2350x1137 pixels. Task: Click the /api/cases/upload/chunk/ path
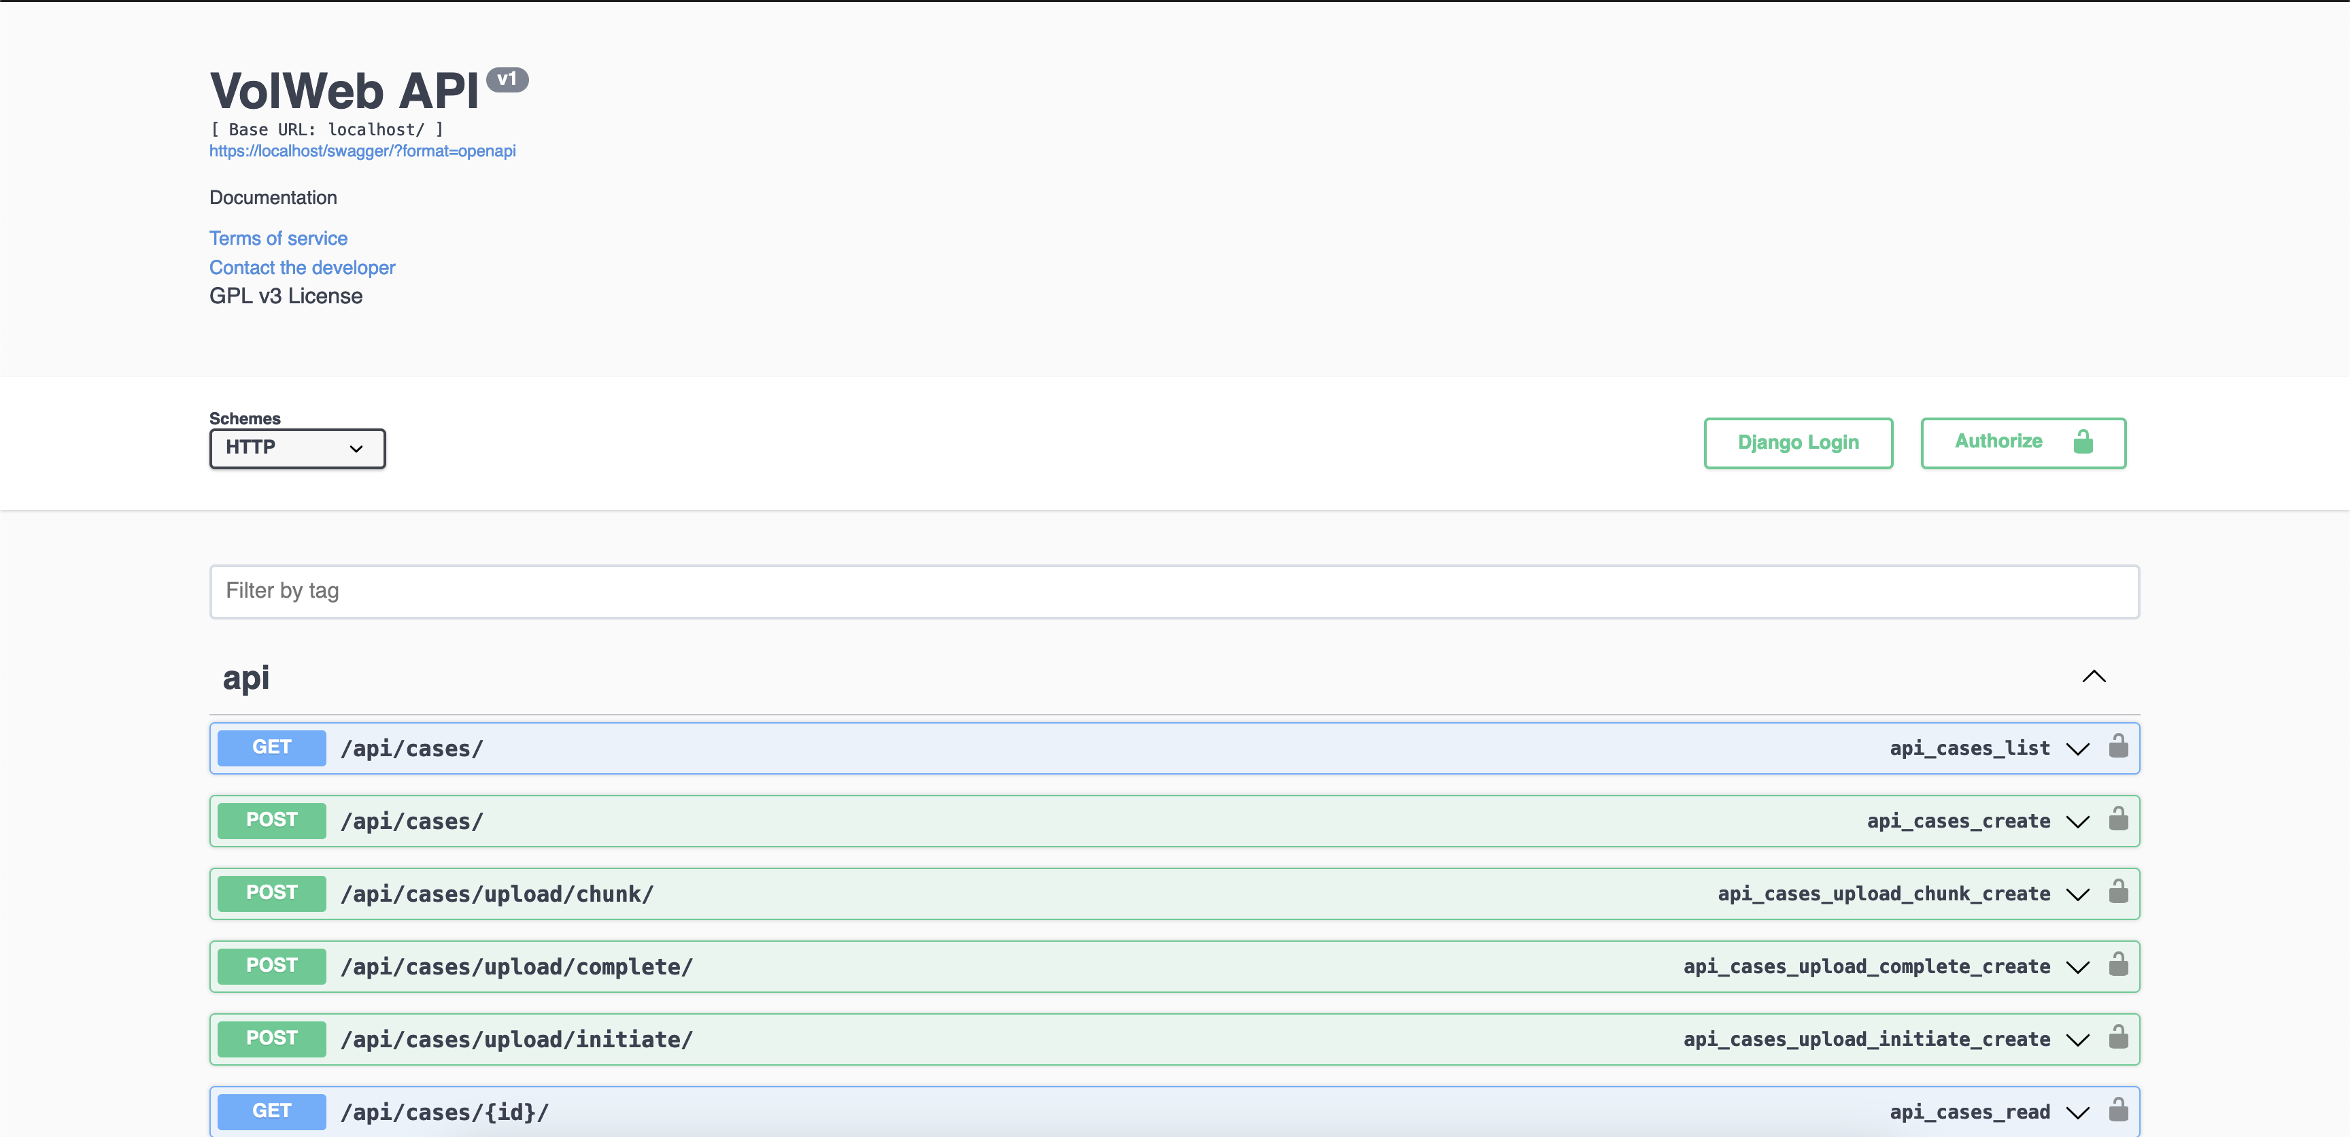pyautogui.click(x=497, y=894)
